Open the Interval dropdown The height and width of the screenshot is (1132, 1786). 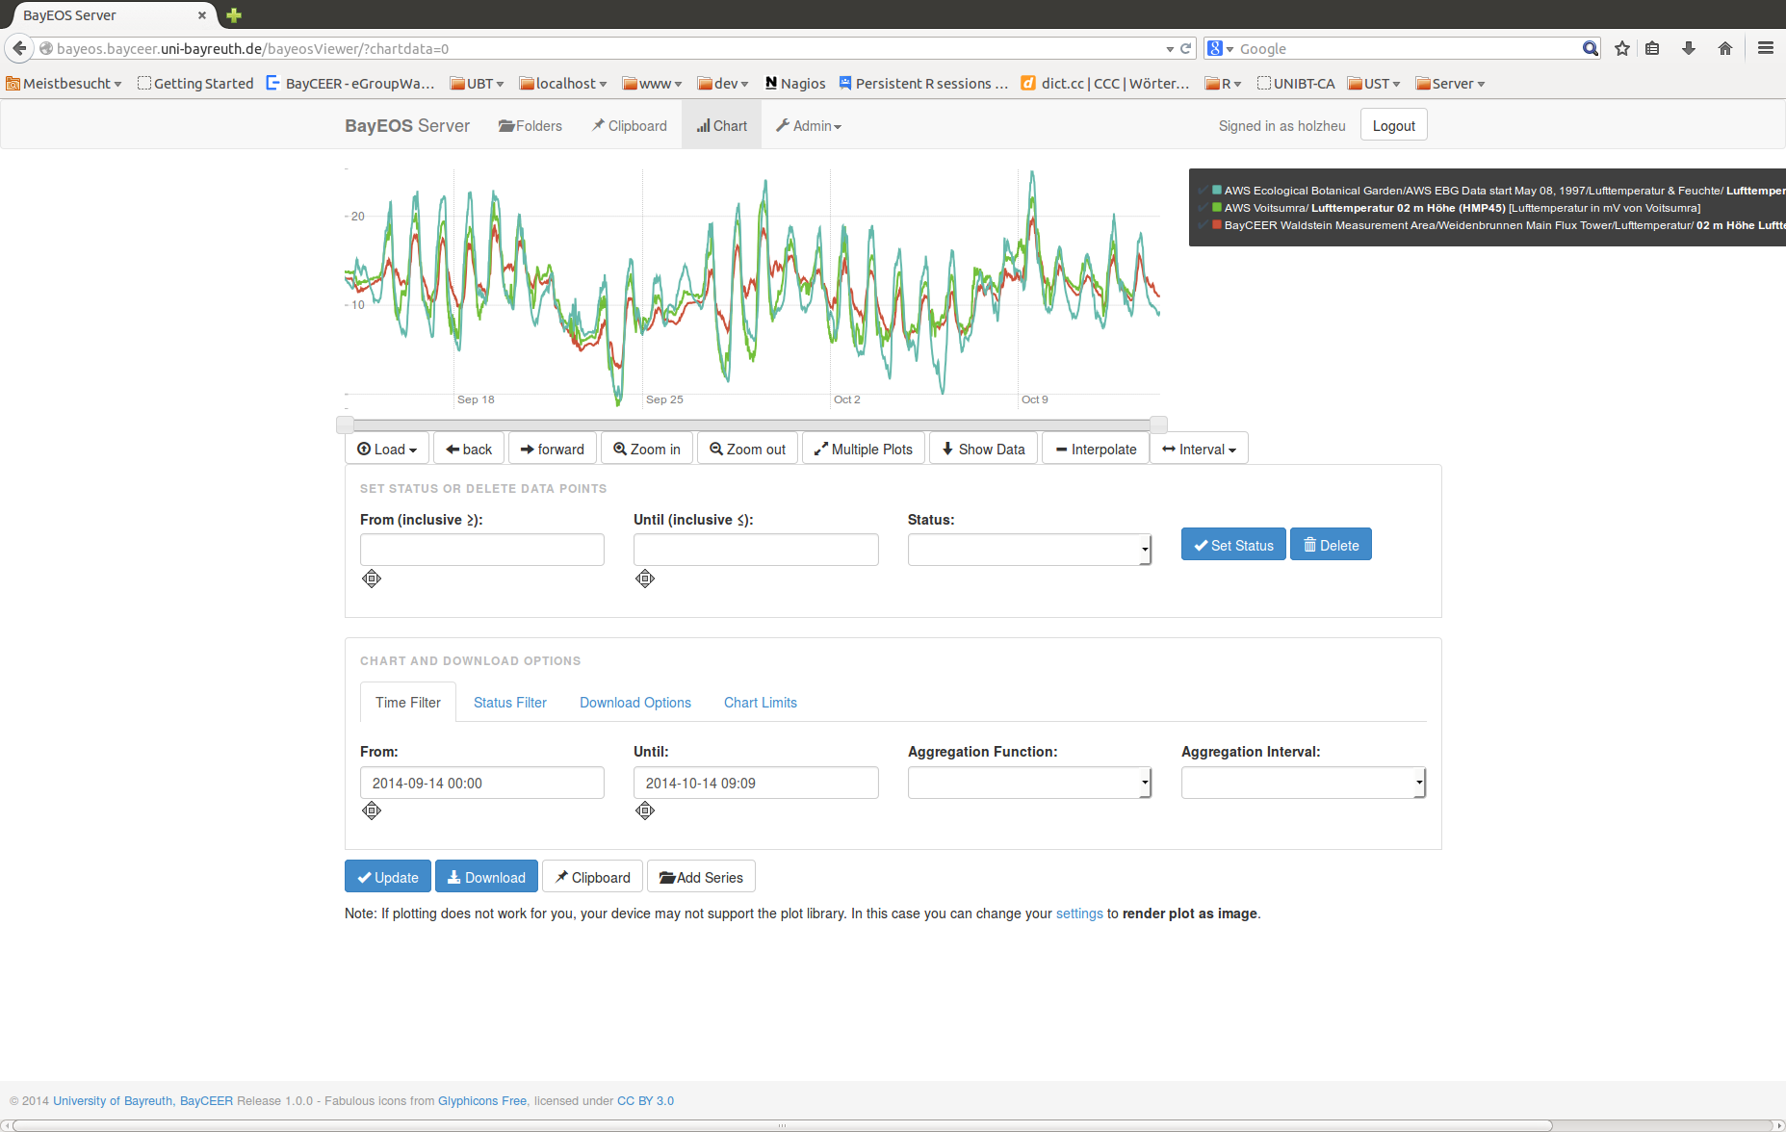pos(1199,450)
